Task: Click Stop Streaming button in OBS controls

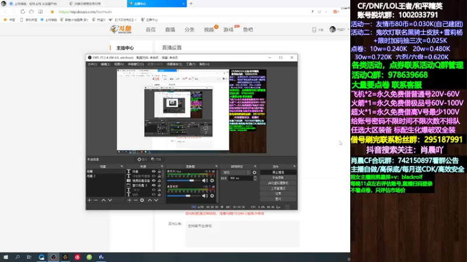Action: [278, 172]
